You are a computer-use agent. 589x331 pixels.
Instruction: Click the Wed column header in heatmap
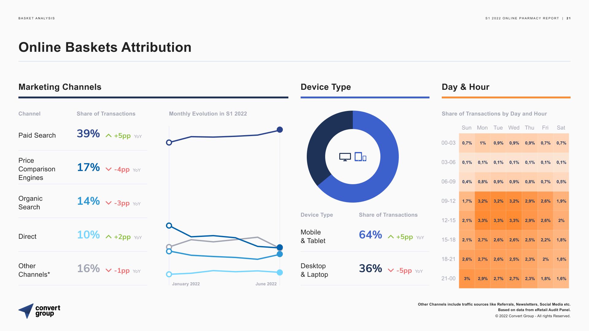coord(514,128)
